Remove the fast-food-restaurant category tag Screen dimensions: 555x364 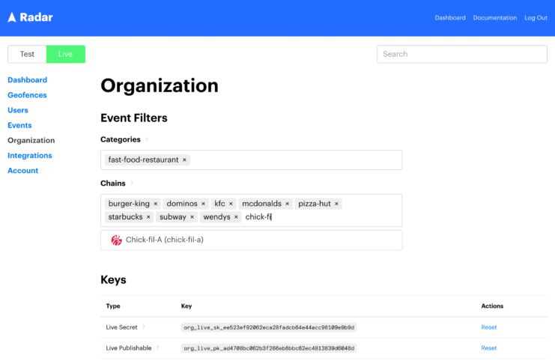tap(184, 160)
